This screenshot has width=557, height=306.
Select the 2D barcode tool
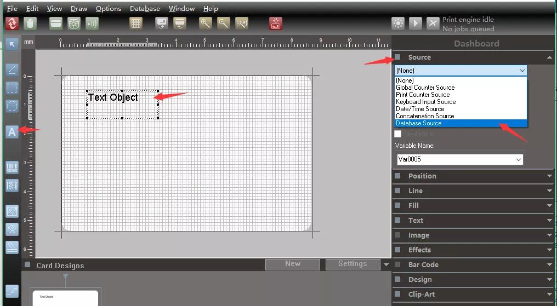[x=12, y=186]
